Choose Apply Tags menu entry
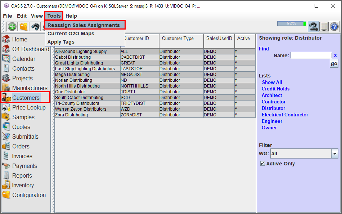Screen dimensions: 342x214 tap(85, 42)
